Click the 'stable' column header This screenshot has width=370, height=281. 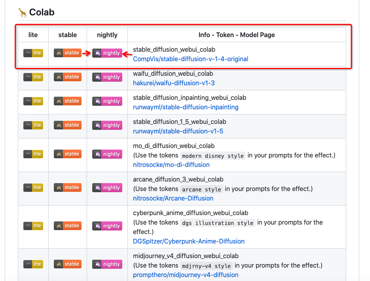pos(68,35)
